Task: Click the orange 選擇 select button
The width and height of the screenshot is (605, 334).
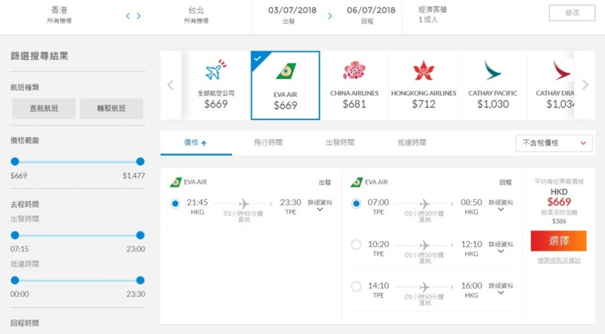Action: pos(558,241)
